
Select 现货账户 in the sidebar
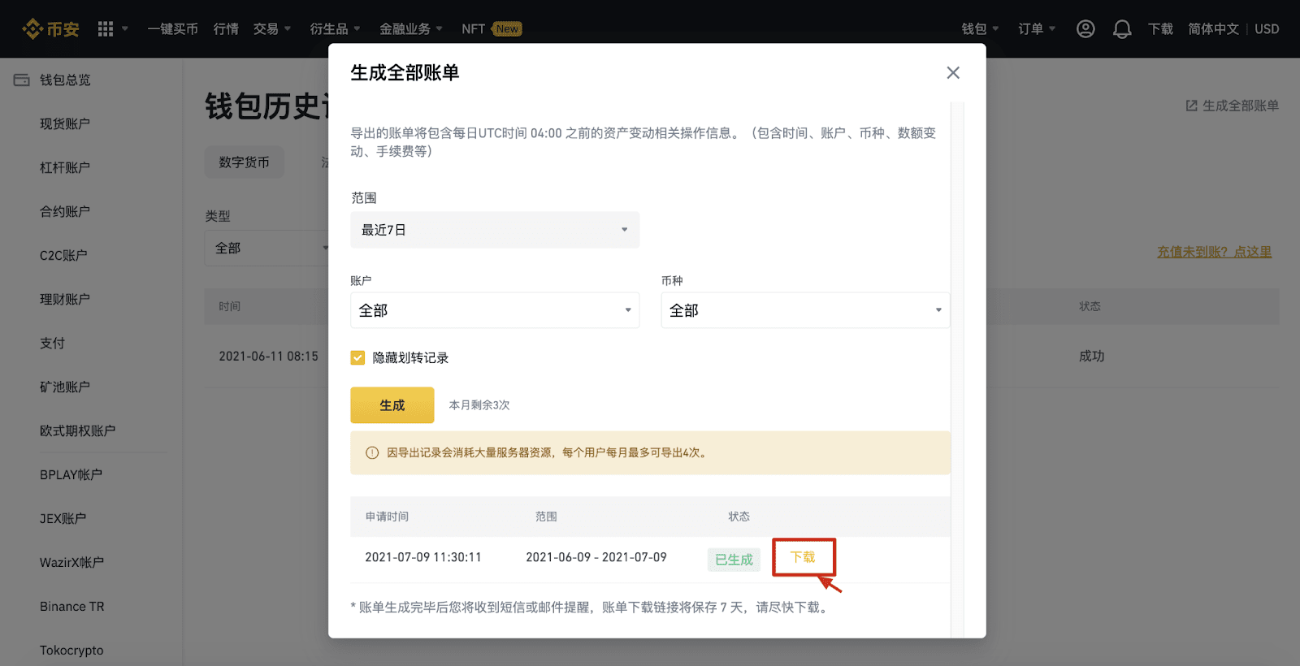point(65,123)
